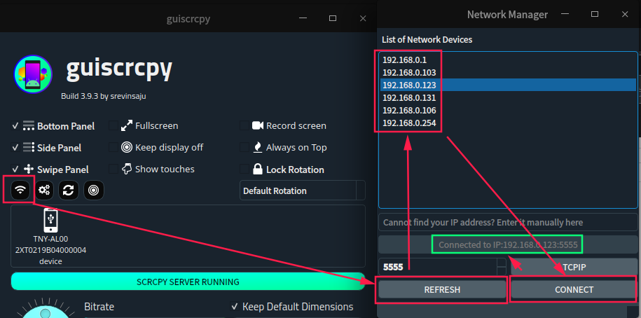Enable Always on Top checkbox

(x=244, y=148)
